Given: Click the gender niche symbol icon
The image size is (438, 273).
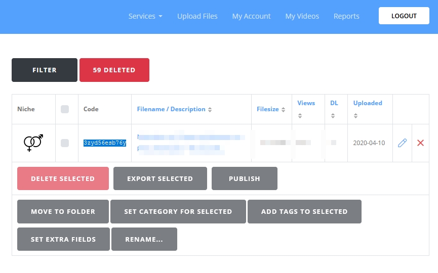Looking at the screenshot, I should (33, 143).
